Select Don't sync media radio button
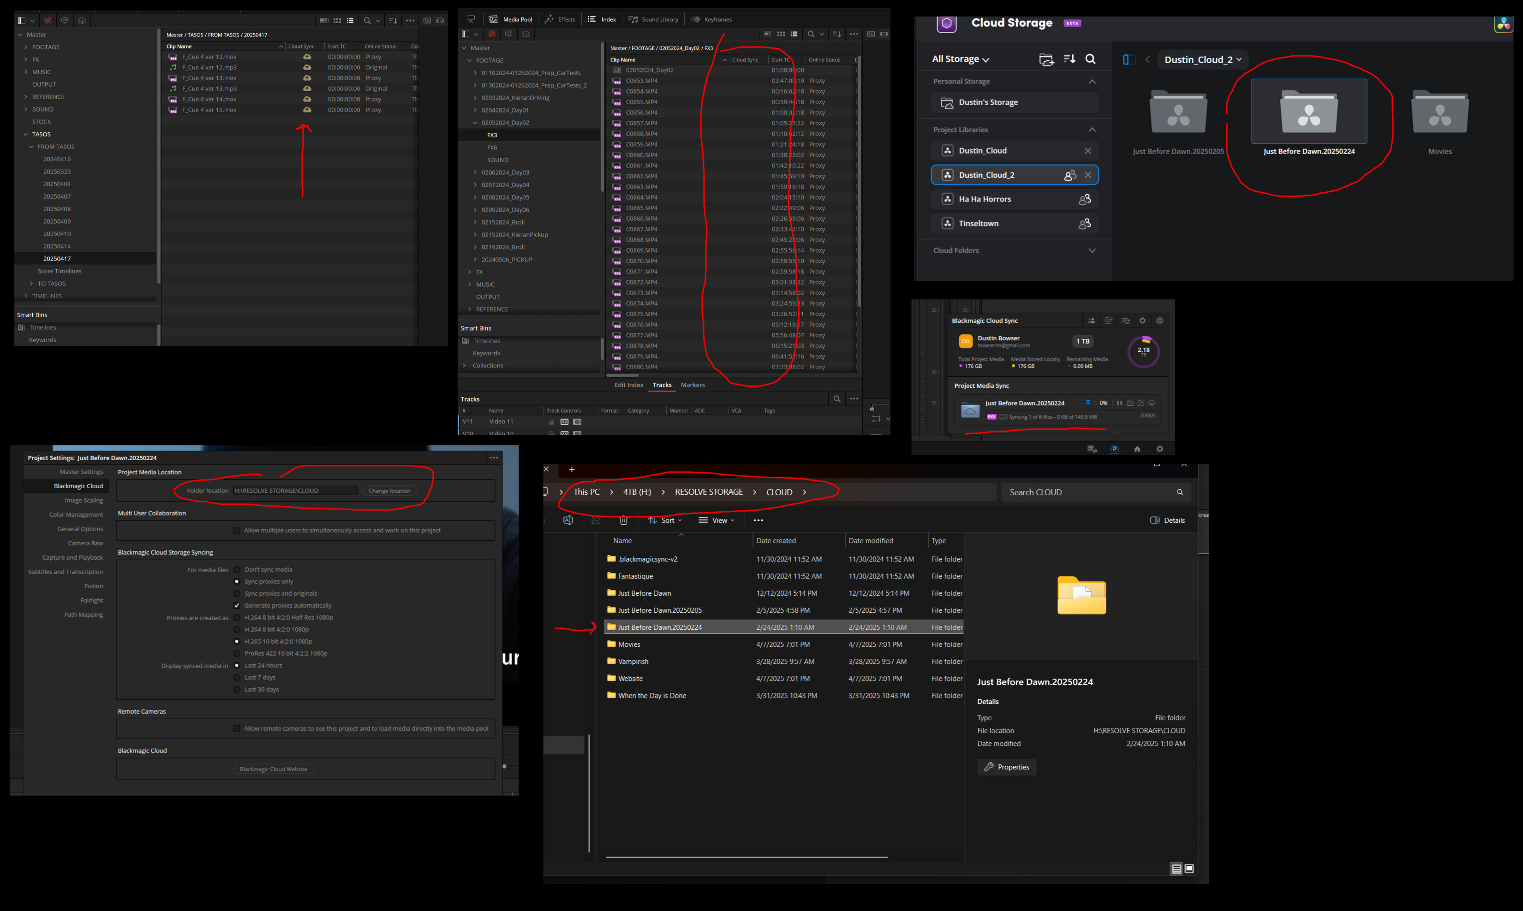Screen dimensions: 1523x911 click(237, 570)
